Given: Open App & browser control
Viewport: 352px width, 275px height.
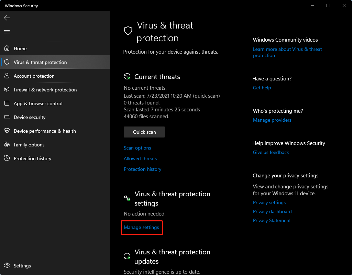Looking at the screenshot, I should [x=38, y=103].
